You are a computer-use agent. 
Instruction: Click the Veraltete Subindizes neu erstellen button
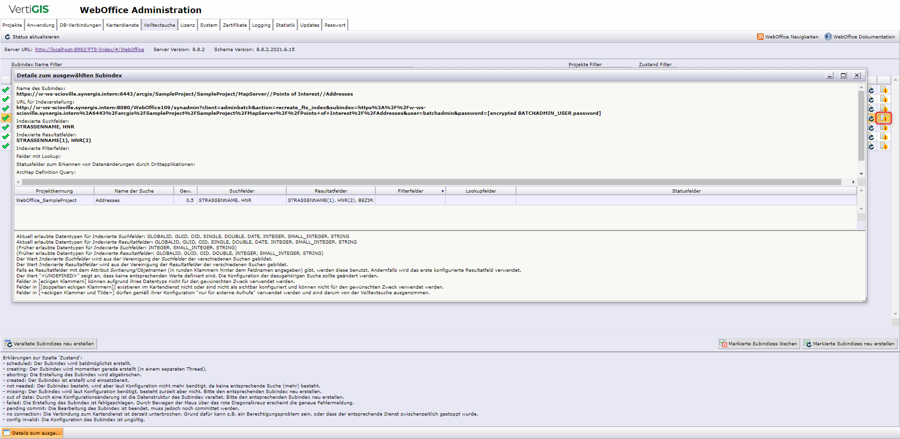pyautogui.click(x=49, y=343)
